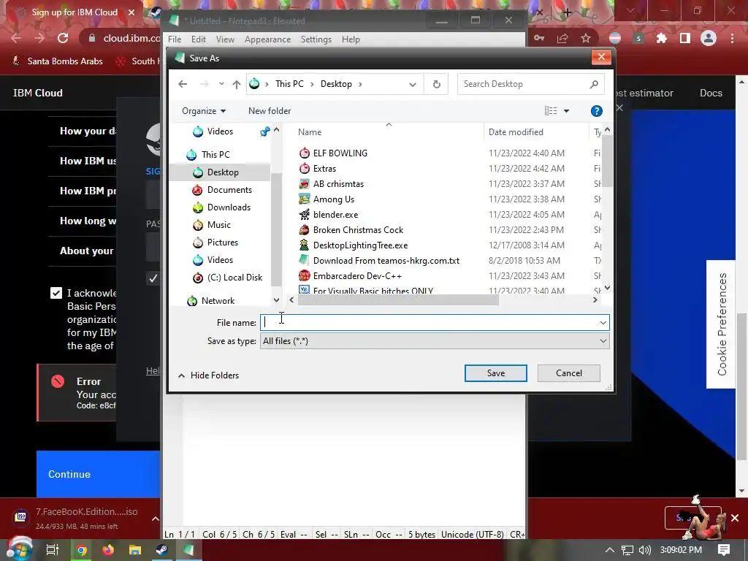Open Task View on the taskbar
This screenshot has height=561, width=748.
click(53, 550)
